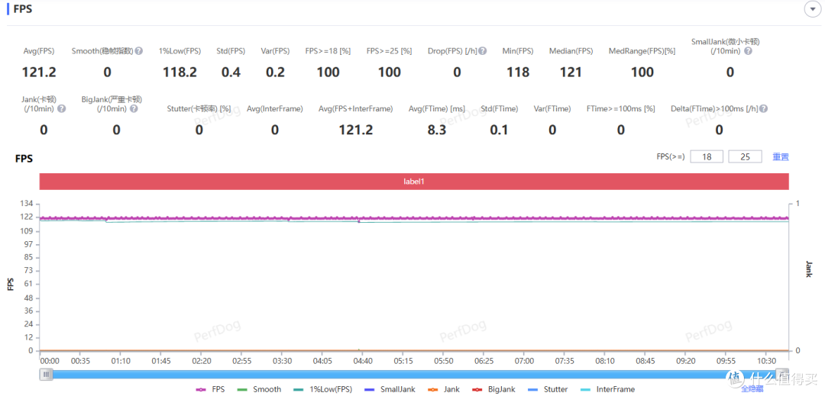
Task: Toggle Smooth series in the legend
Action: click(x=260, y=389)
